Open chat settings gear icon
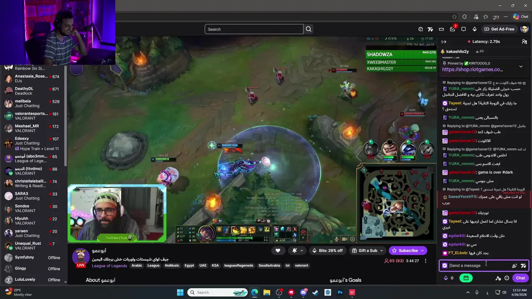The width and height of the screenshot is (532, 299). click(x=507, y=278)
